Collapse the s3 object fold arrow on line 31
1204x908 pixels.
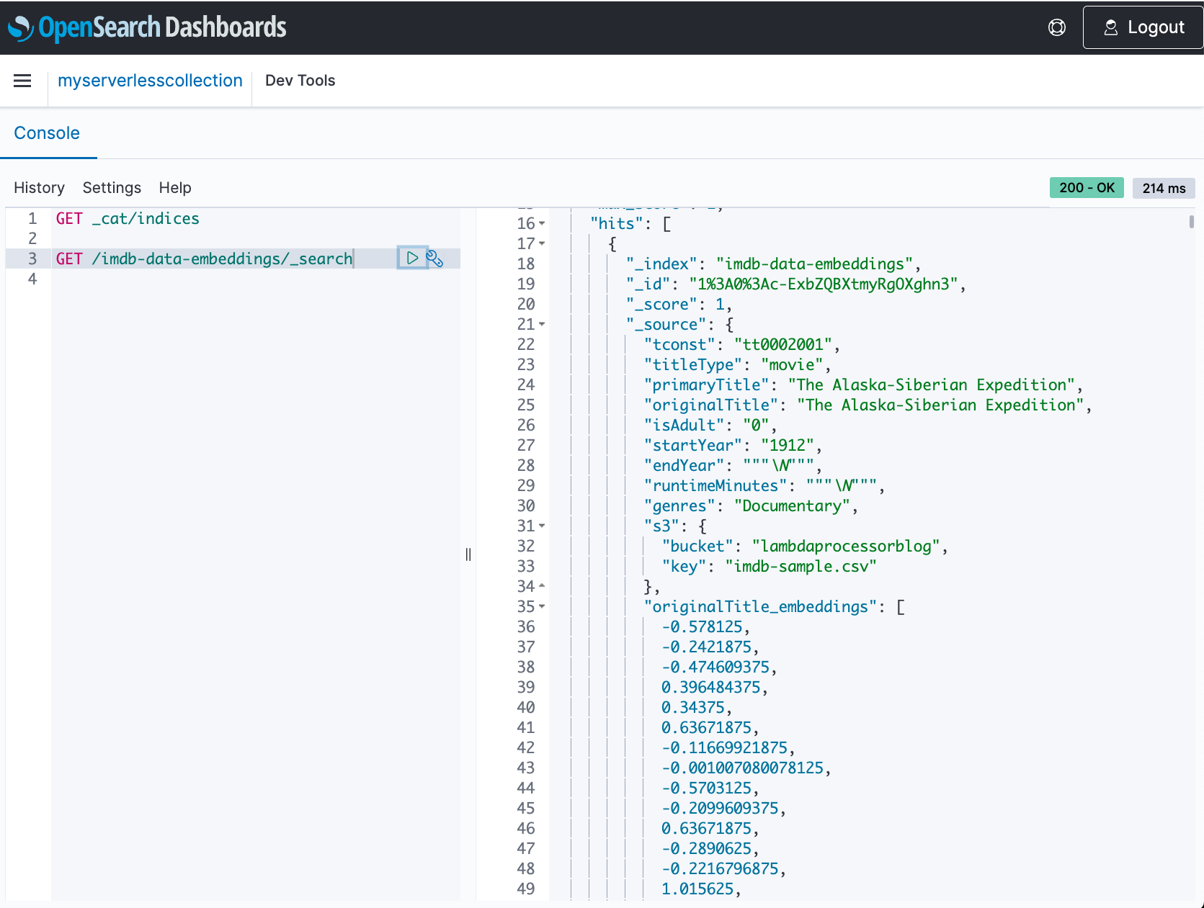coord(540,526)
